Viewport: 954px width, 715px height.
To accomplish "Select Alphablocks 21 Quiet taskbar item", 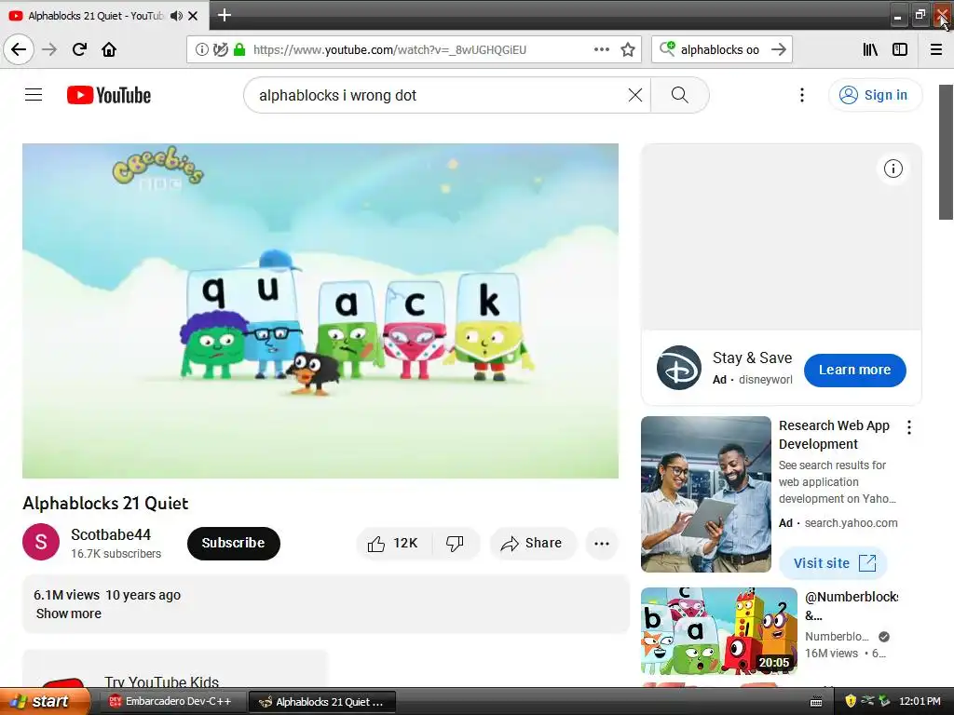I will click(322, 702).
